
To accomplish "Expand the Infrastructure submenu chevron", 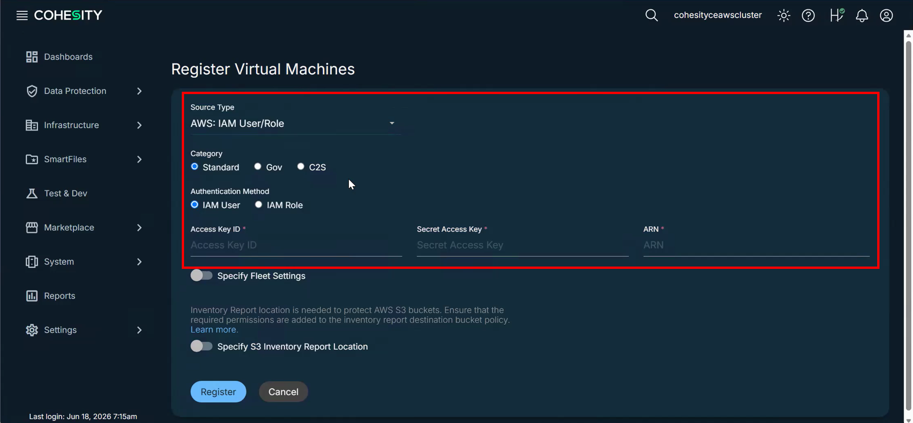I will 140,125.
